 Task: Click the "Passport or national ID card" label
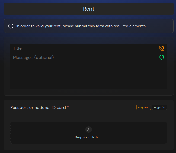coord(38,108)
